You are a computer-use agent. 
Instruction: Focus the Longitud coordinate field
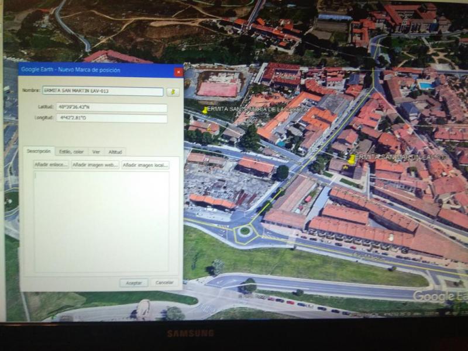tap(111, 118)
